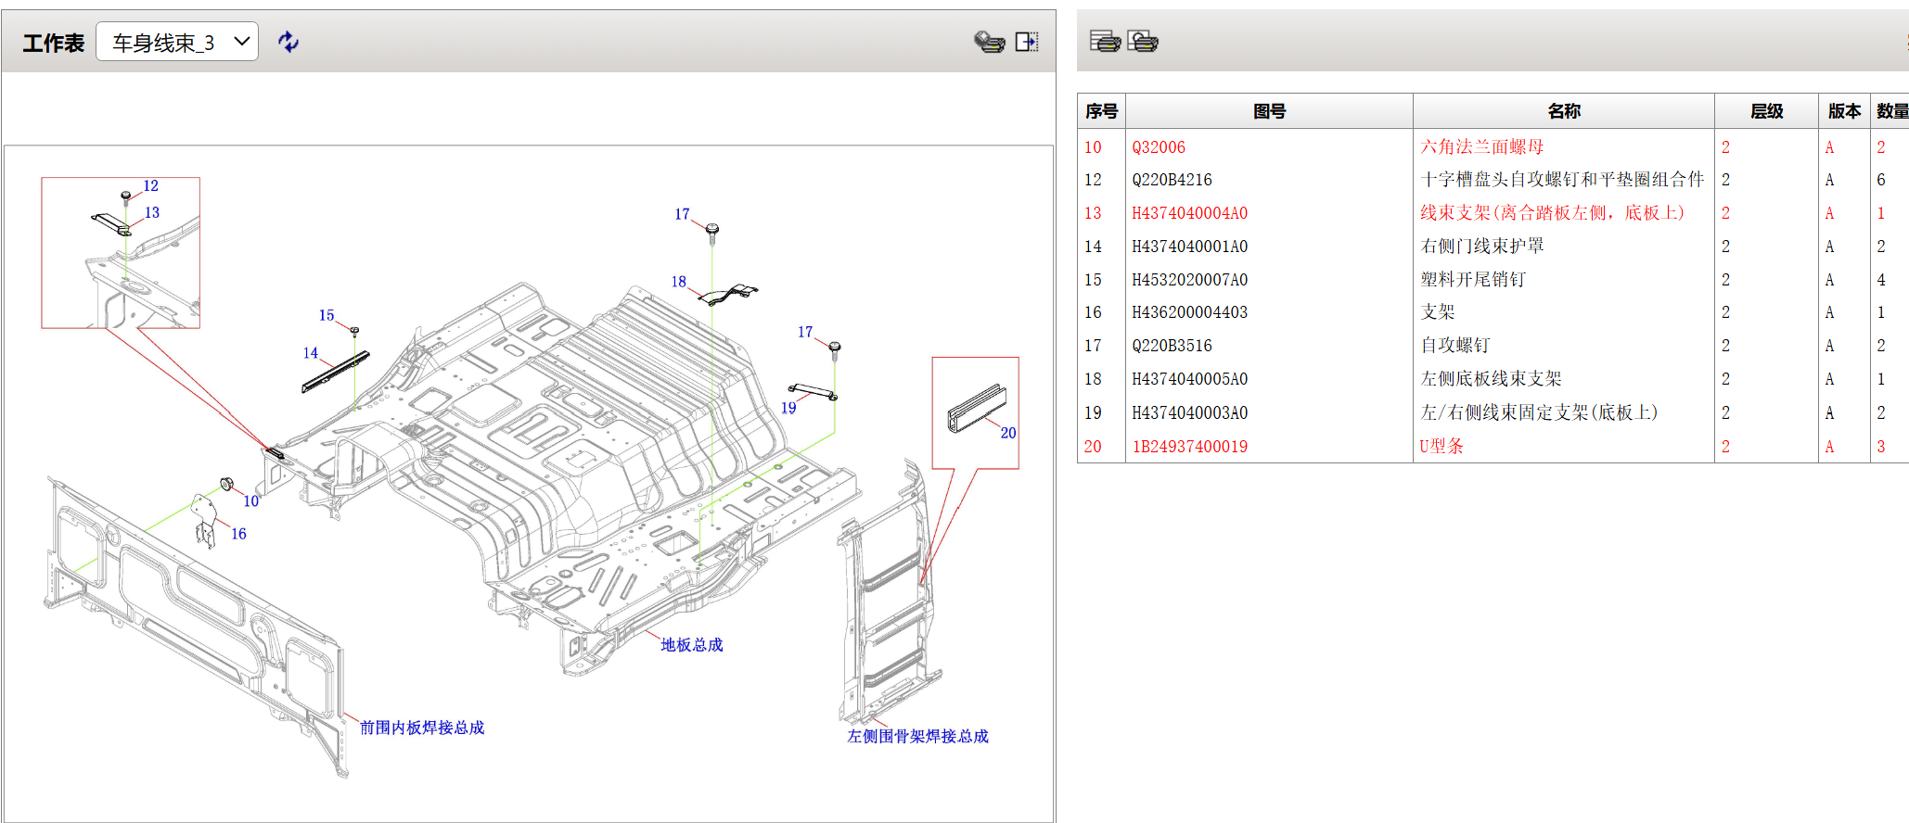Screen dimensions: 1909x823
Task: Click the 左侧围骨架焊接总成 label
Action: coord(917,736)
